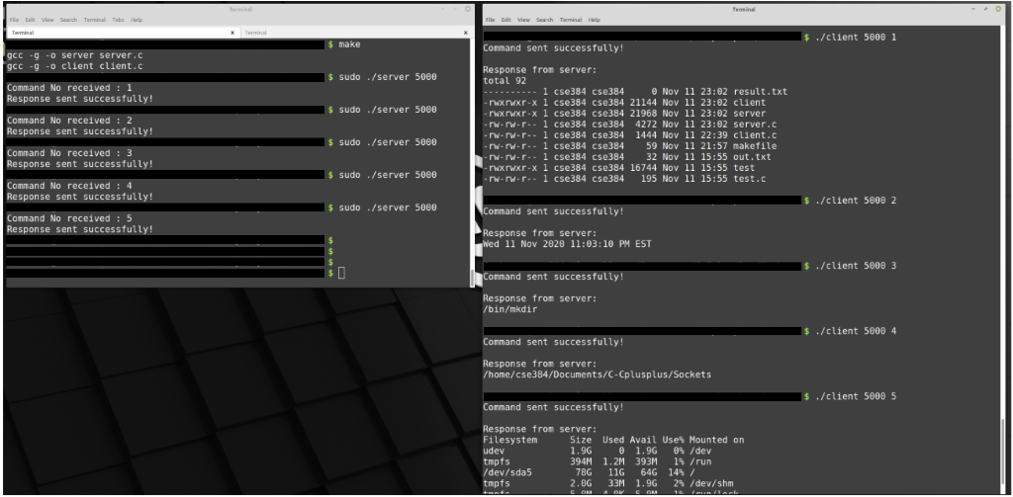Open Search menu in right Terminal window
The image size is (1013, 497).
pyautogui.click(x=545, y=20)
